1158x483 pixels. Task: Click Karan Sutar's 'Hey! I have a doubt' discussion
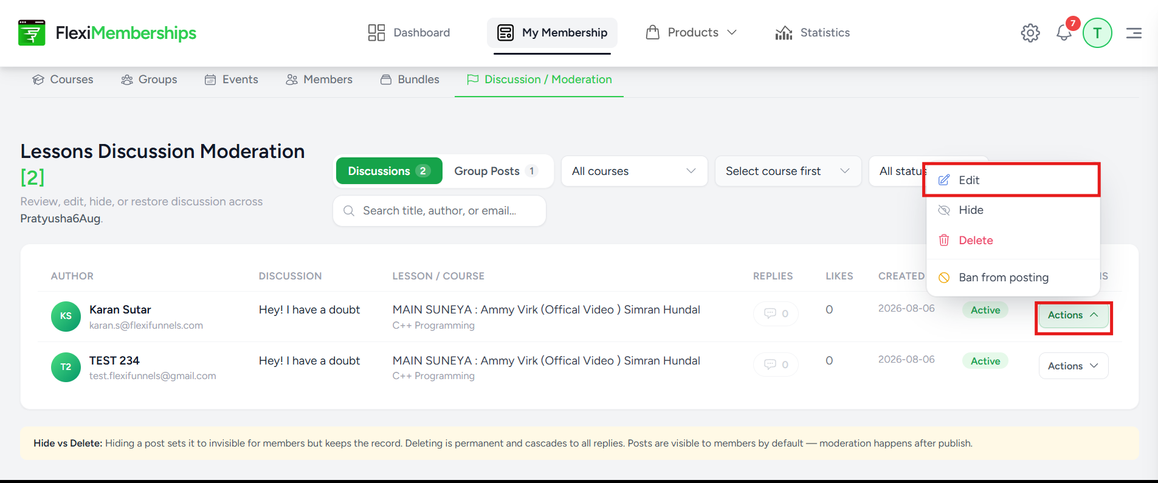click(309, 310)
